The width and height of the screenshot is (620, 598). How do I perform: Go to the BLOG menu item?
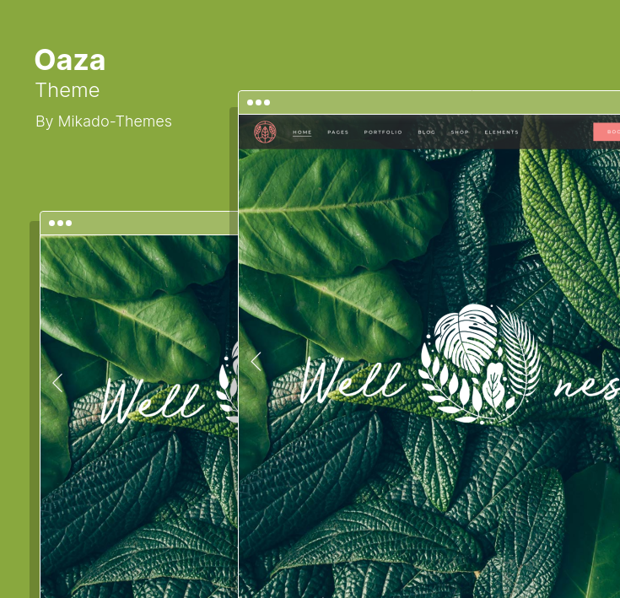pos(427,132)
